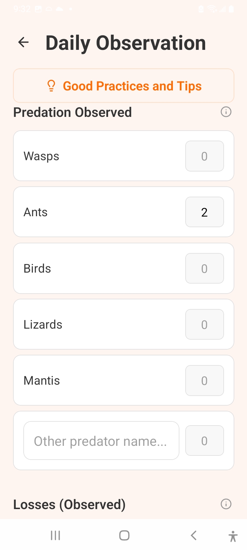
Task: Focus the Wasps count field
Action: 204,156
